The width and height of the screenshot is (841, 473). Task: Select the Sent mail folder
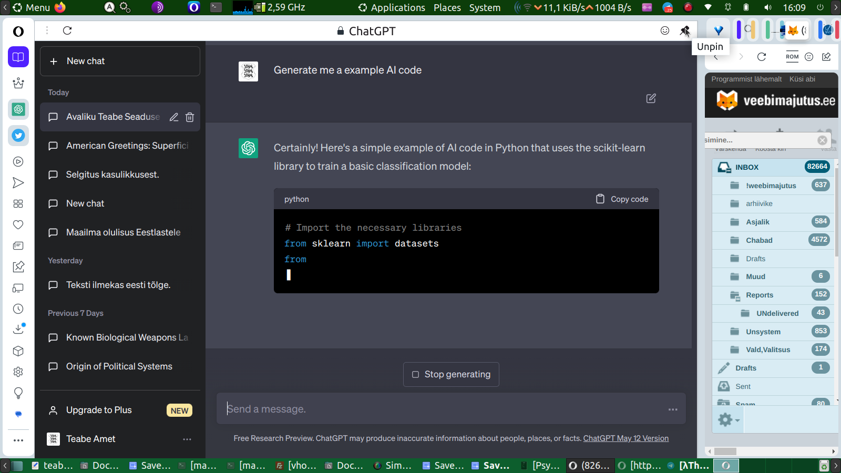(773, 386)
